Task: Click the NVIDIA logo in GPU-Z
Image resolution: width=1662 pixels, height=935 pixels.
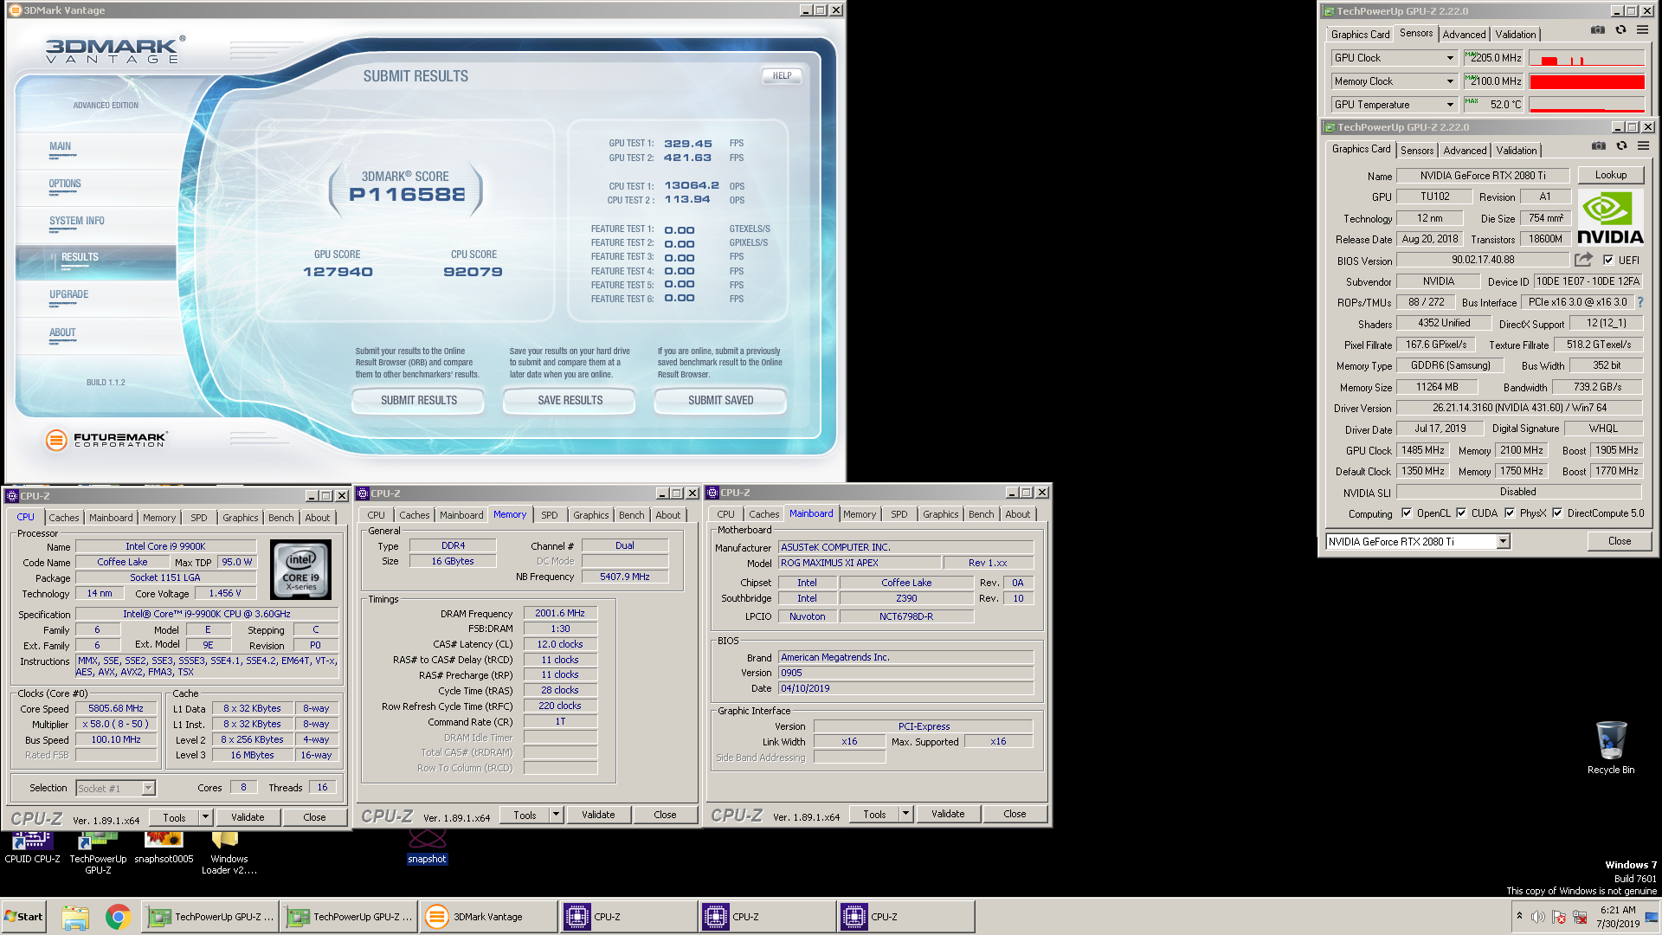Action: click(x=1610, y=217)
